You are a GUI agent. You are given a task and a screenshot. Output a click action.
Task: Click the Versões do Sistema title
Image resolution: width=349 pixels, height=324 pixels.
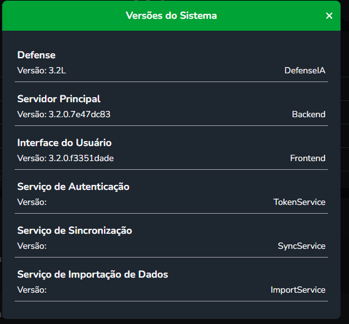tap(171, 16)
